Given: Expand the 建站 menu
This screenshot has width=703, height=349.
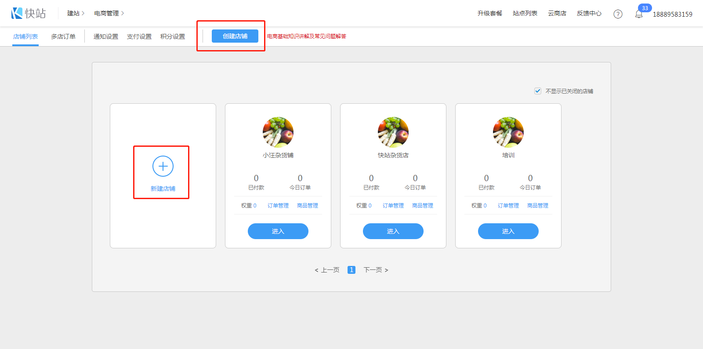Looking at the screenshot, I should (76, 13).
